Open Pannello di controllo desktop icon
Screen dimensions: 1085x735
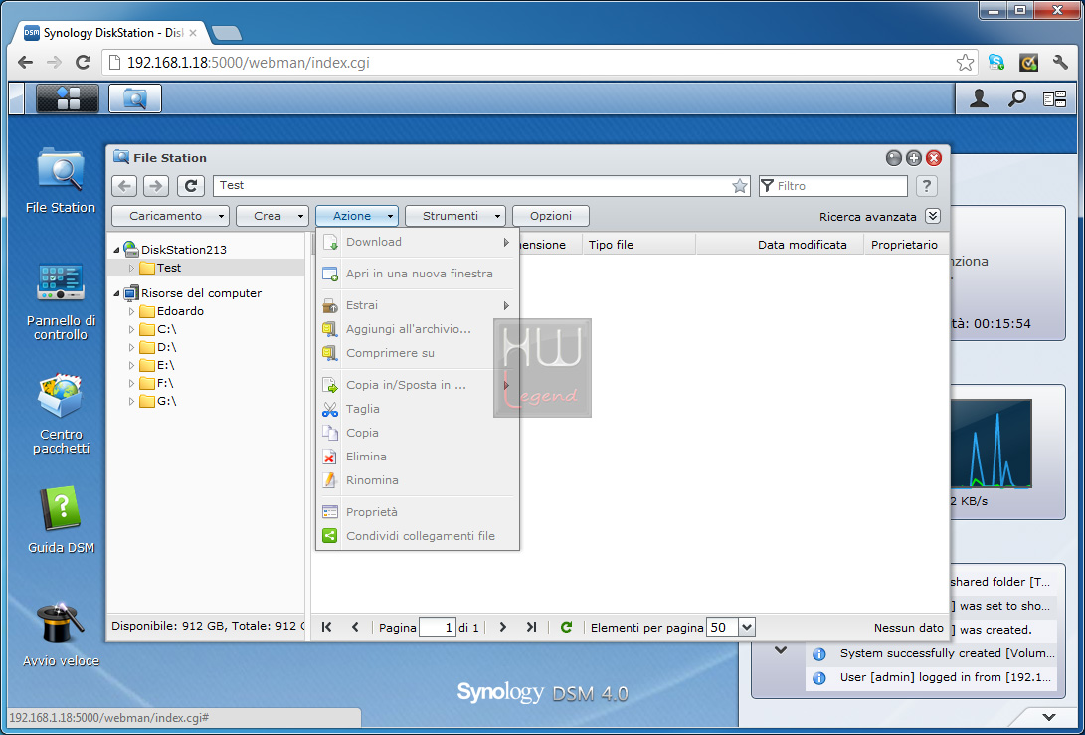tap(61, 301)
